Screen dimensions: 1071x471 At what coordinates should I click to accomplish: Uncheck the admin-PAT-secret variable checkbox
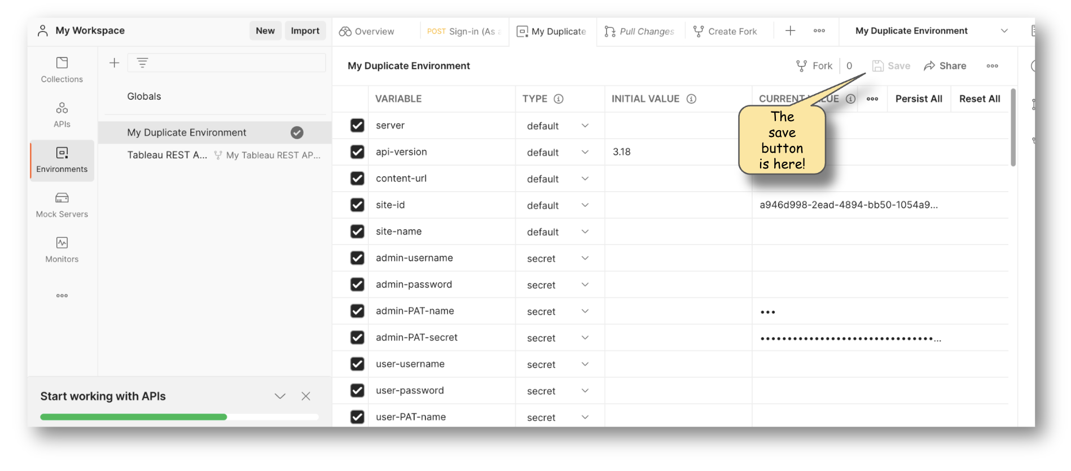[357, 337]
